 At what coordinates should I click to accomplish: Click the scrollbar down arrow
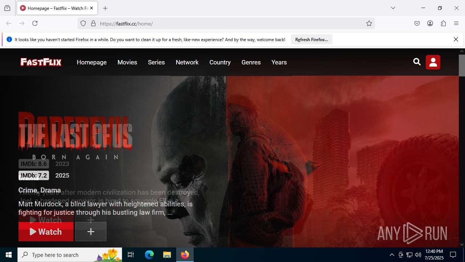tap(462, 245)
